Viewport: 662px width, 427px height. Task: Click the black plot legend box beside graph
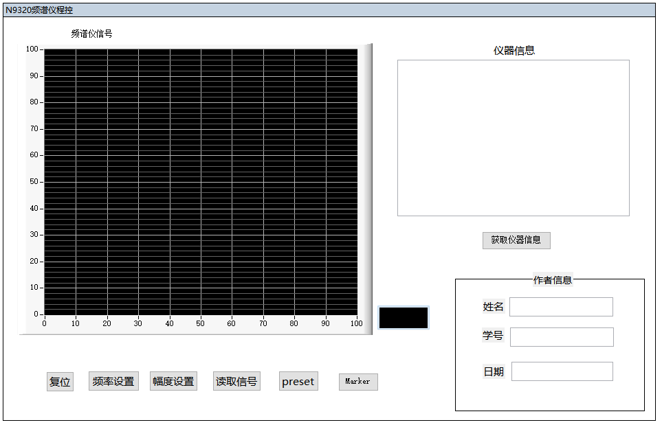coord(404,318)
